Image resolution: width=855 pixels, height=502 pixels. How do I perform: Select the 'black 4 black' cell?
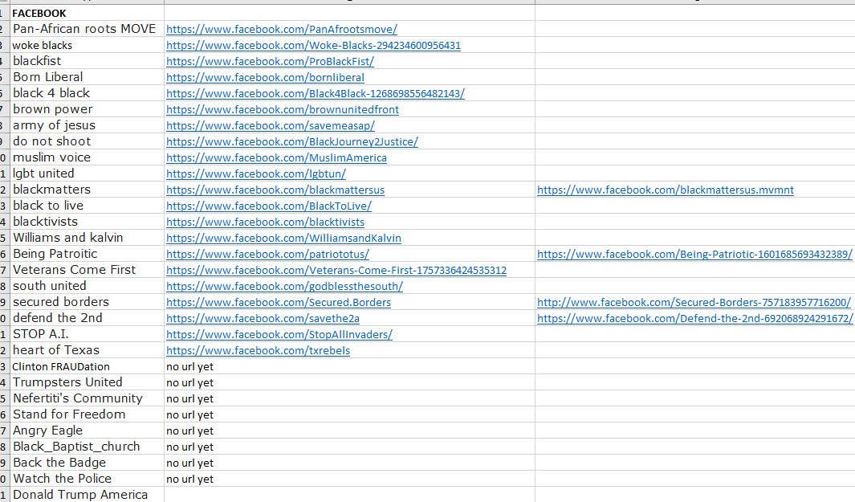tap(87, 93)
